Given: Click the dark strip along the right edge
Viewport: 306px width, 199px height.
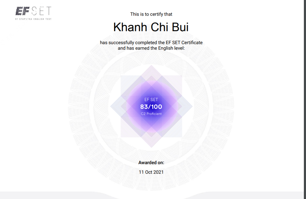Looking at the screenshot, I should point(305,93).
